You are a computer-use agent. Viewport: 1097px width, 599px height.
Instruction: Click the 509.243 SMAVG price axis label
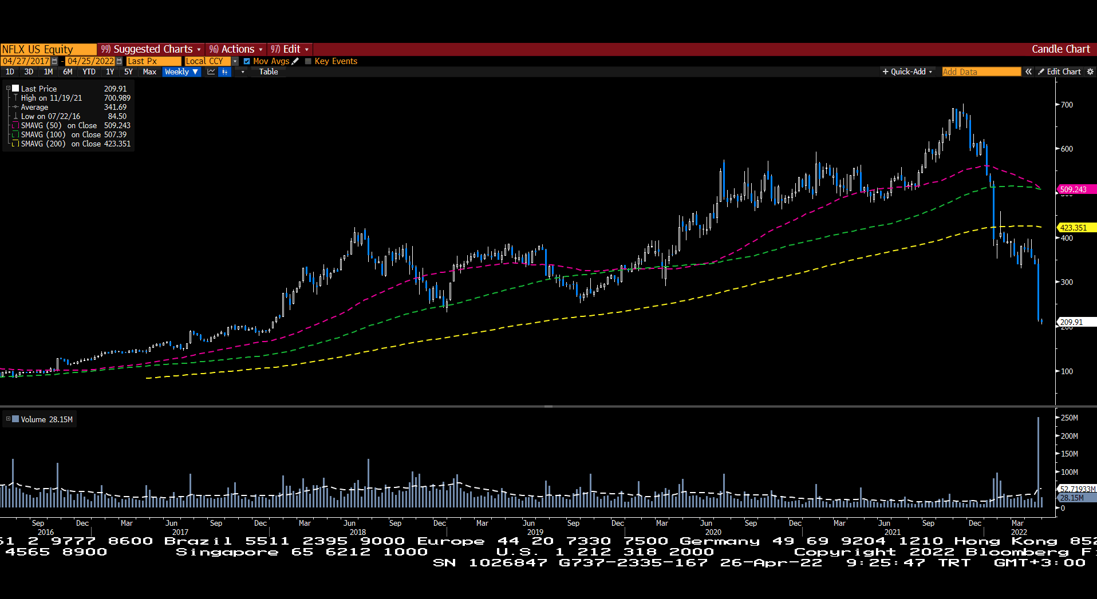point(1076,189)
